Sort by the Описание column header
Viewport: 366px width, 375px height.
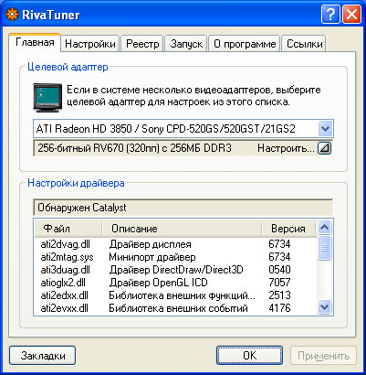pos(182,229)
